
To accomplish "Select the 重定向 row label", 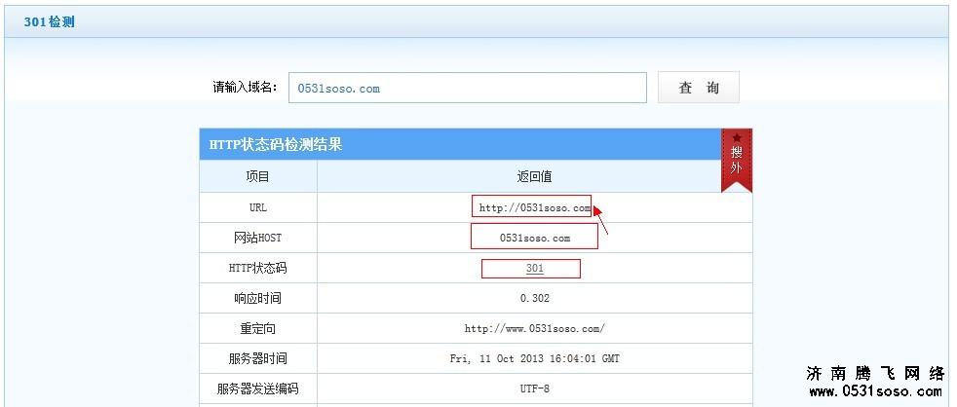I will click(257, 328).
